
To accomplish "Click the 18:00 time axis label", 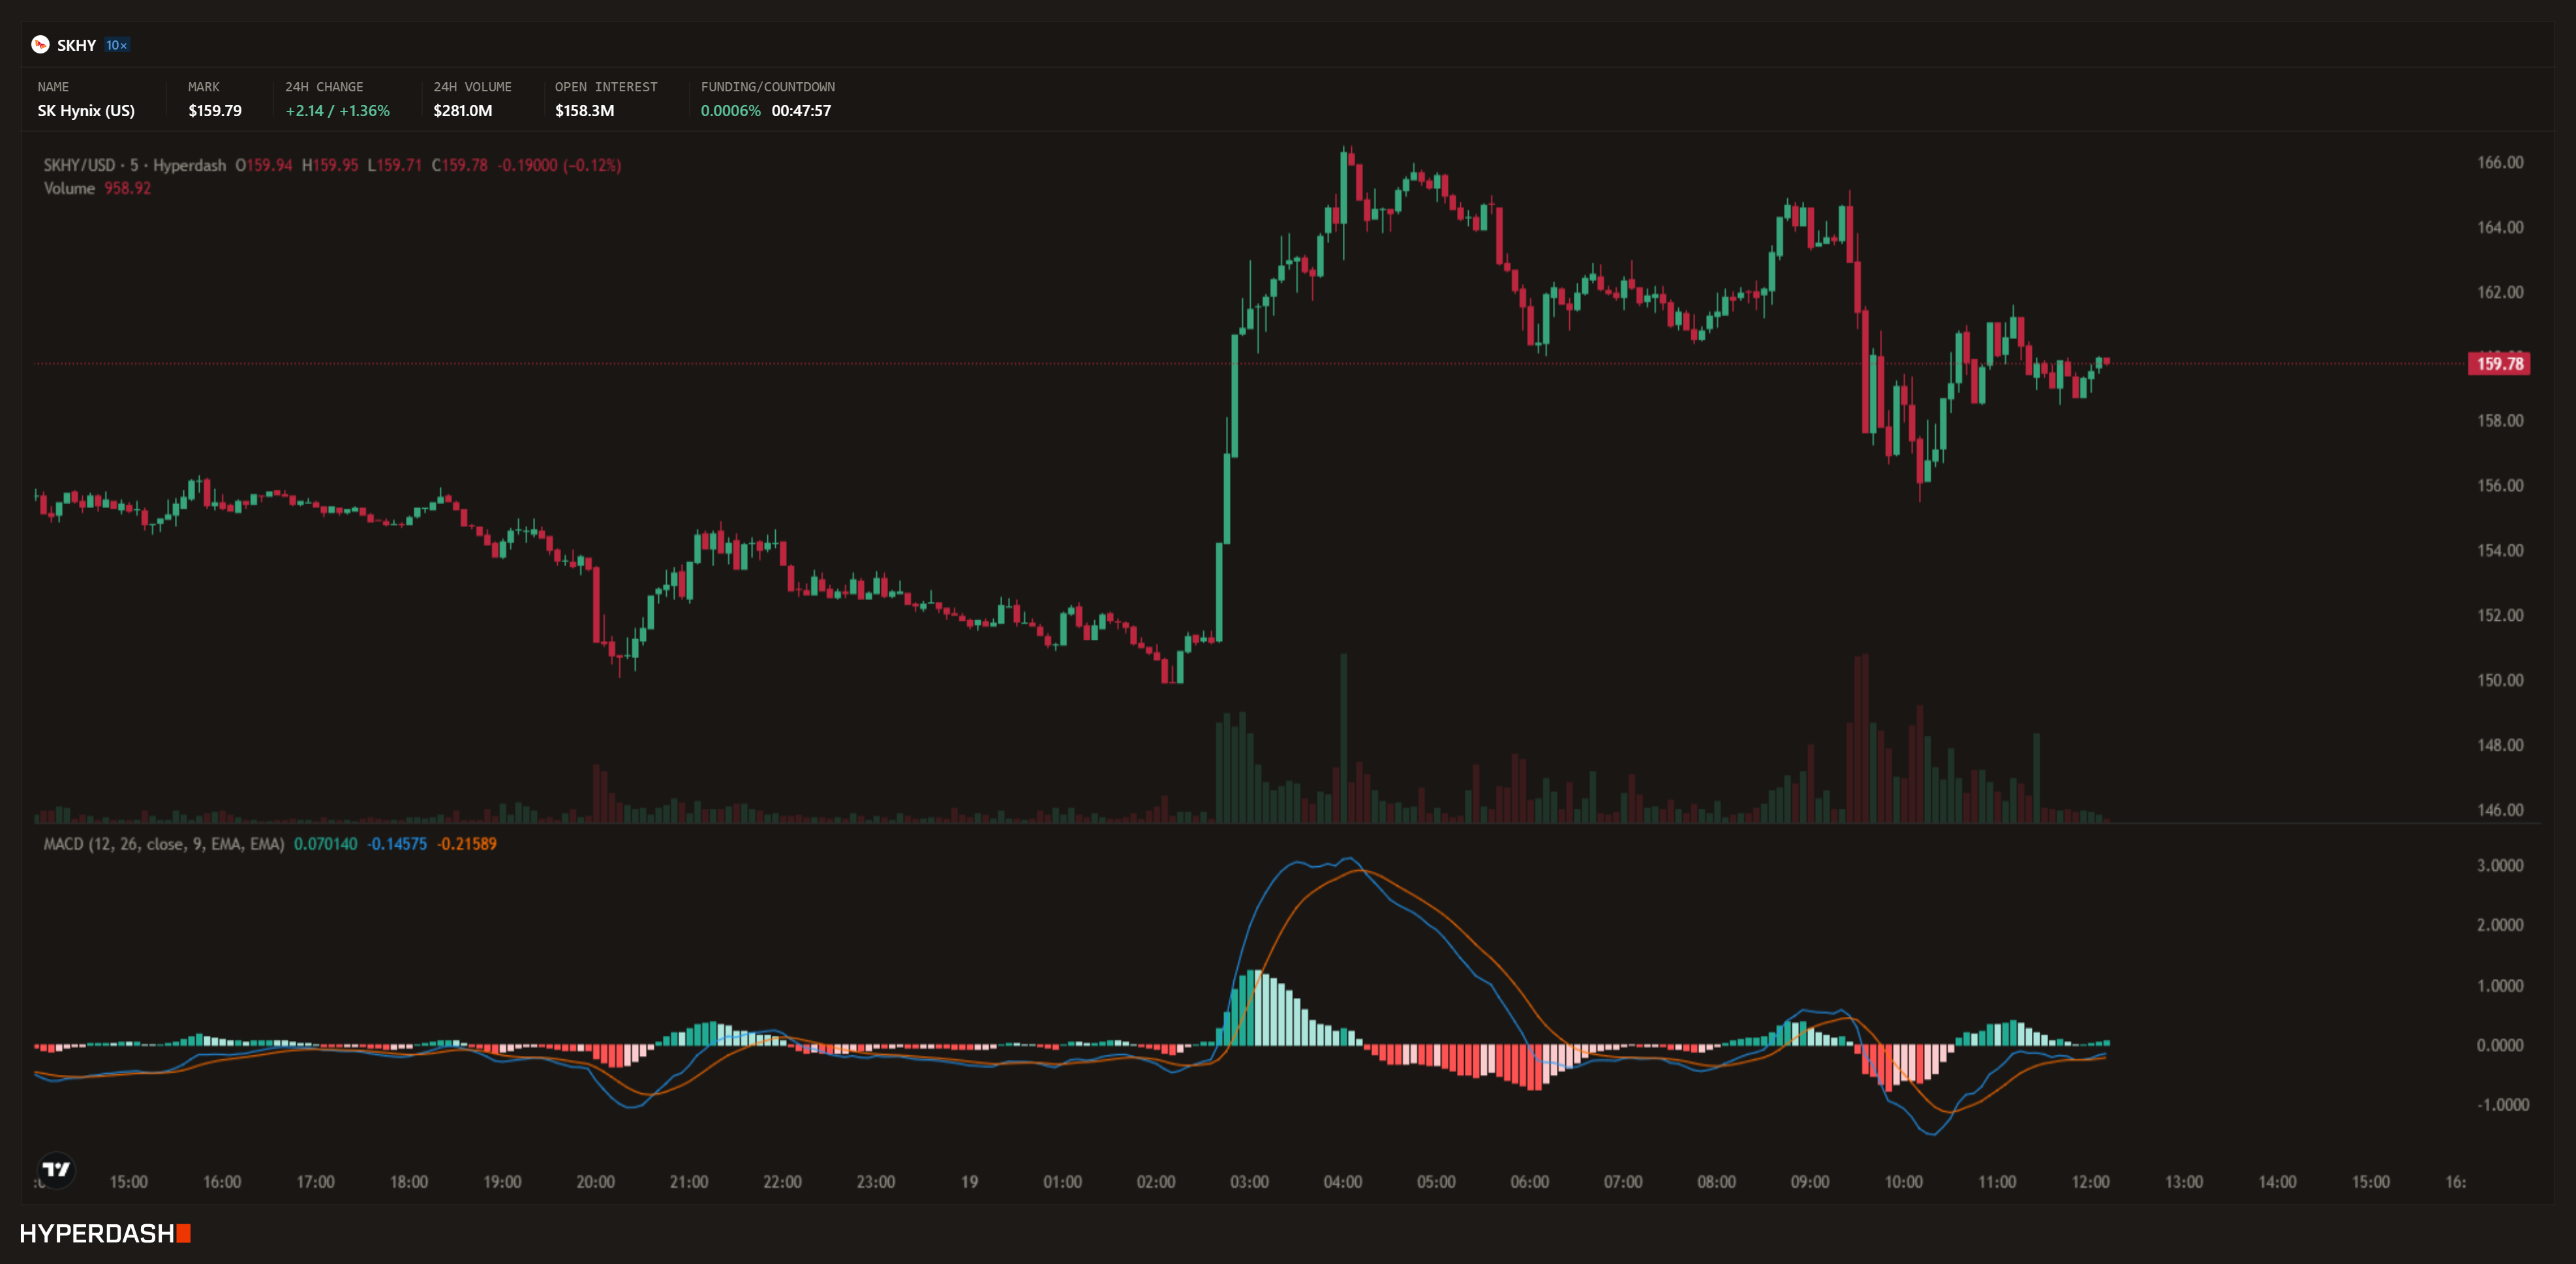I will tap(409, 1182).
